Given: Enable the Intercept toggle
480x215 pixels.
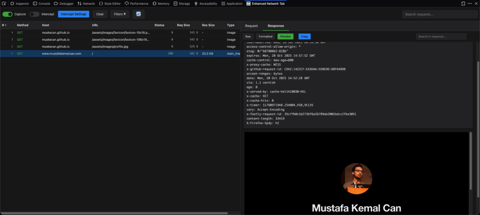Looking at the screenshot, I should click(34, 14).
